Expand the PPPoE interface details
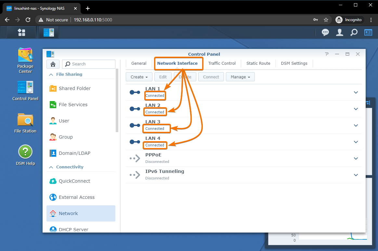Image resolution: width=378 pixels, height=251 pixels. [356, 158]
